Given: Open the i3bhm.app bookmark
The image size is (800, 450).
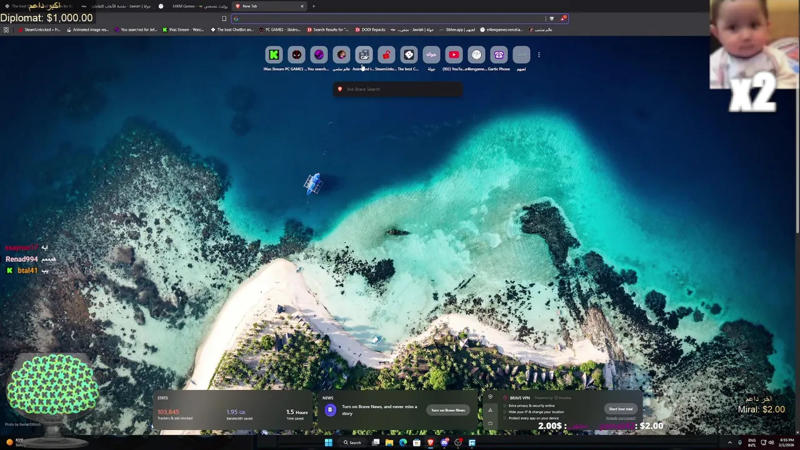Looking at the screenshot, I should pos(457,29).
